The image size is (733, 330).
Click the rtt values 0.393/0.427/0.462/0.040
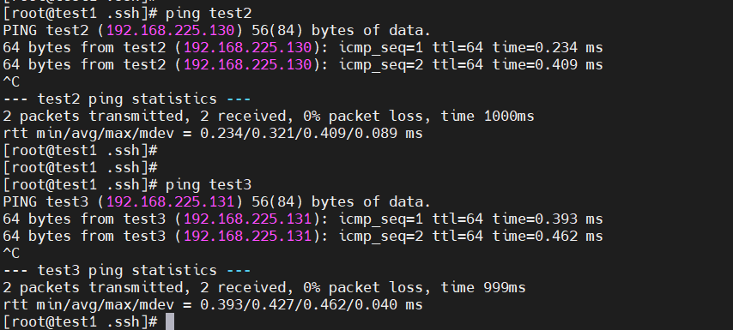pos(298,305)
